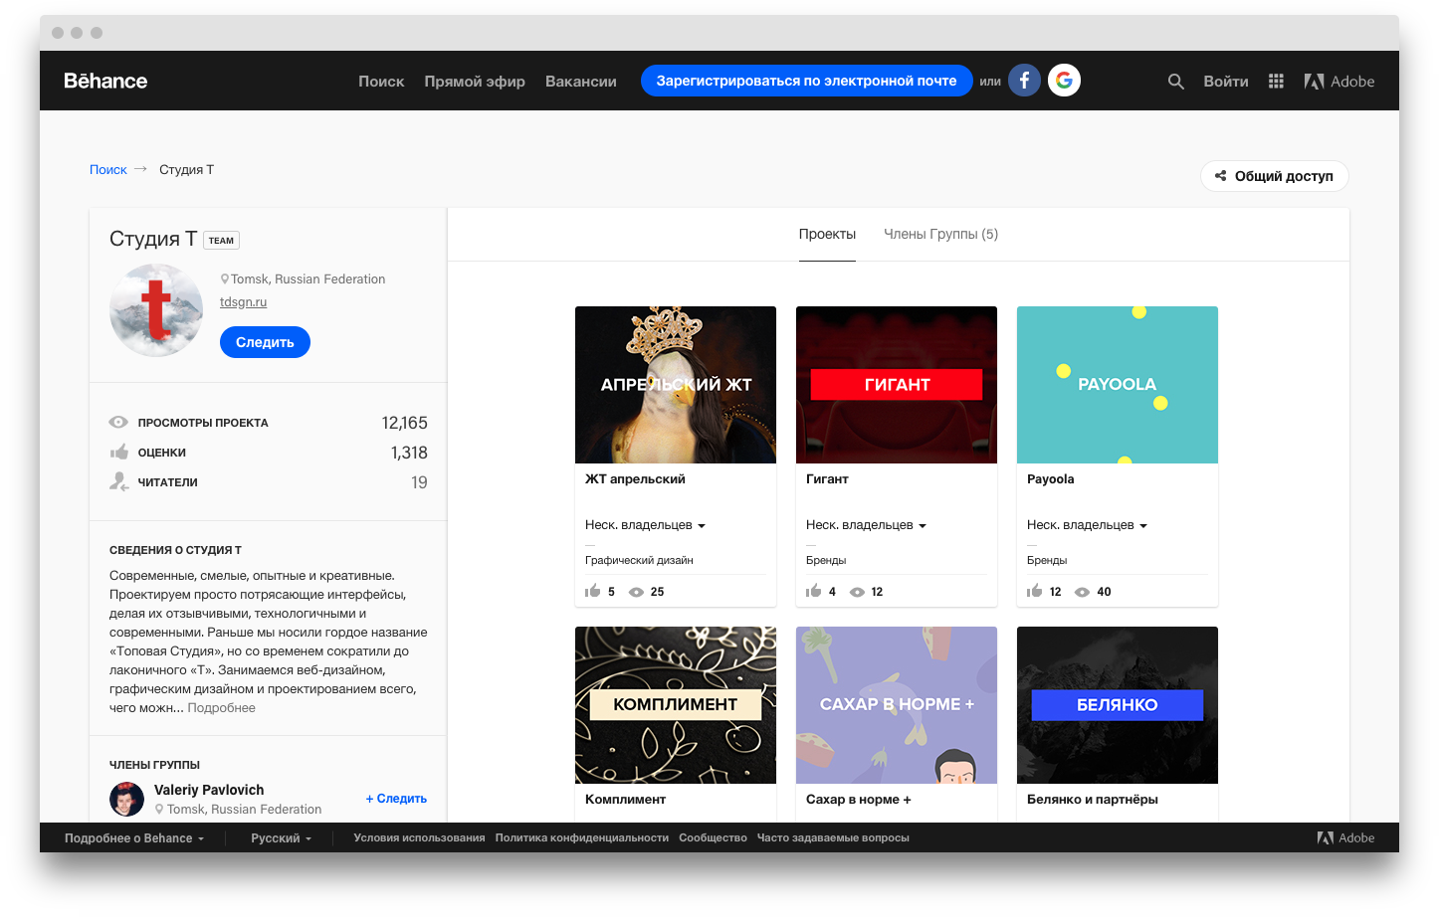The height and width of the screenshot is (922, 1439).
Task: Open Сообщество footer link
Action: coord(713,837)
